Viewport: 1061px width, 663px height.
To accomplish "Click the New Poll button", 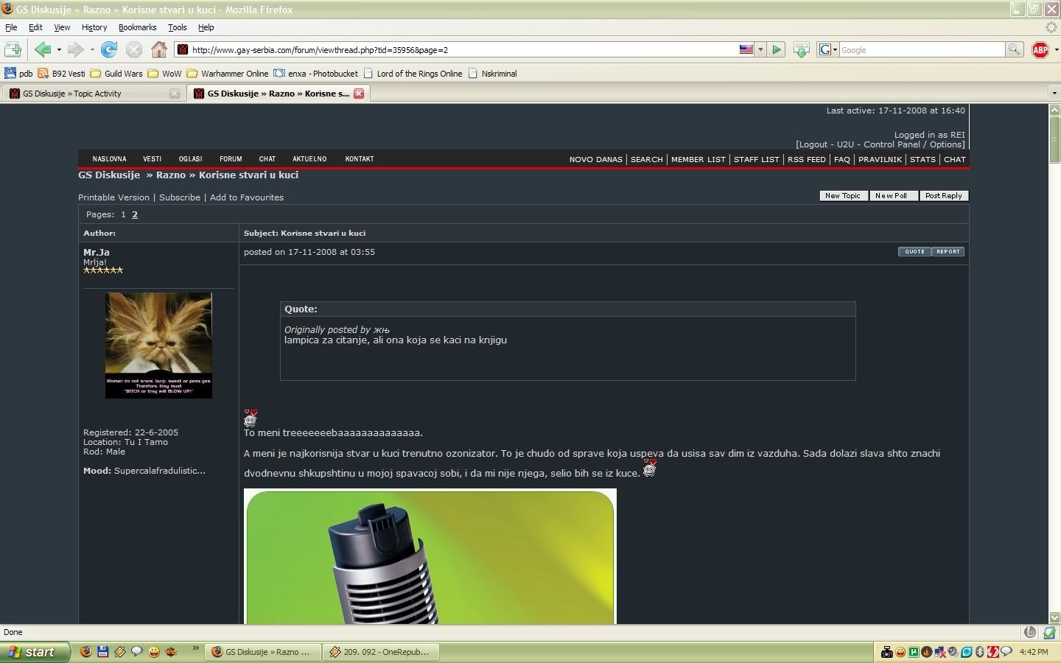I will 894,195.
